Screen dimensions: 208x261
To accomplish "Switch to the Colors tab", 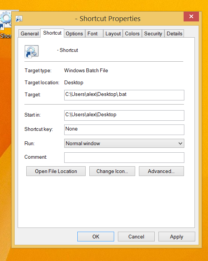I will coord(132,33).
